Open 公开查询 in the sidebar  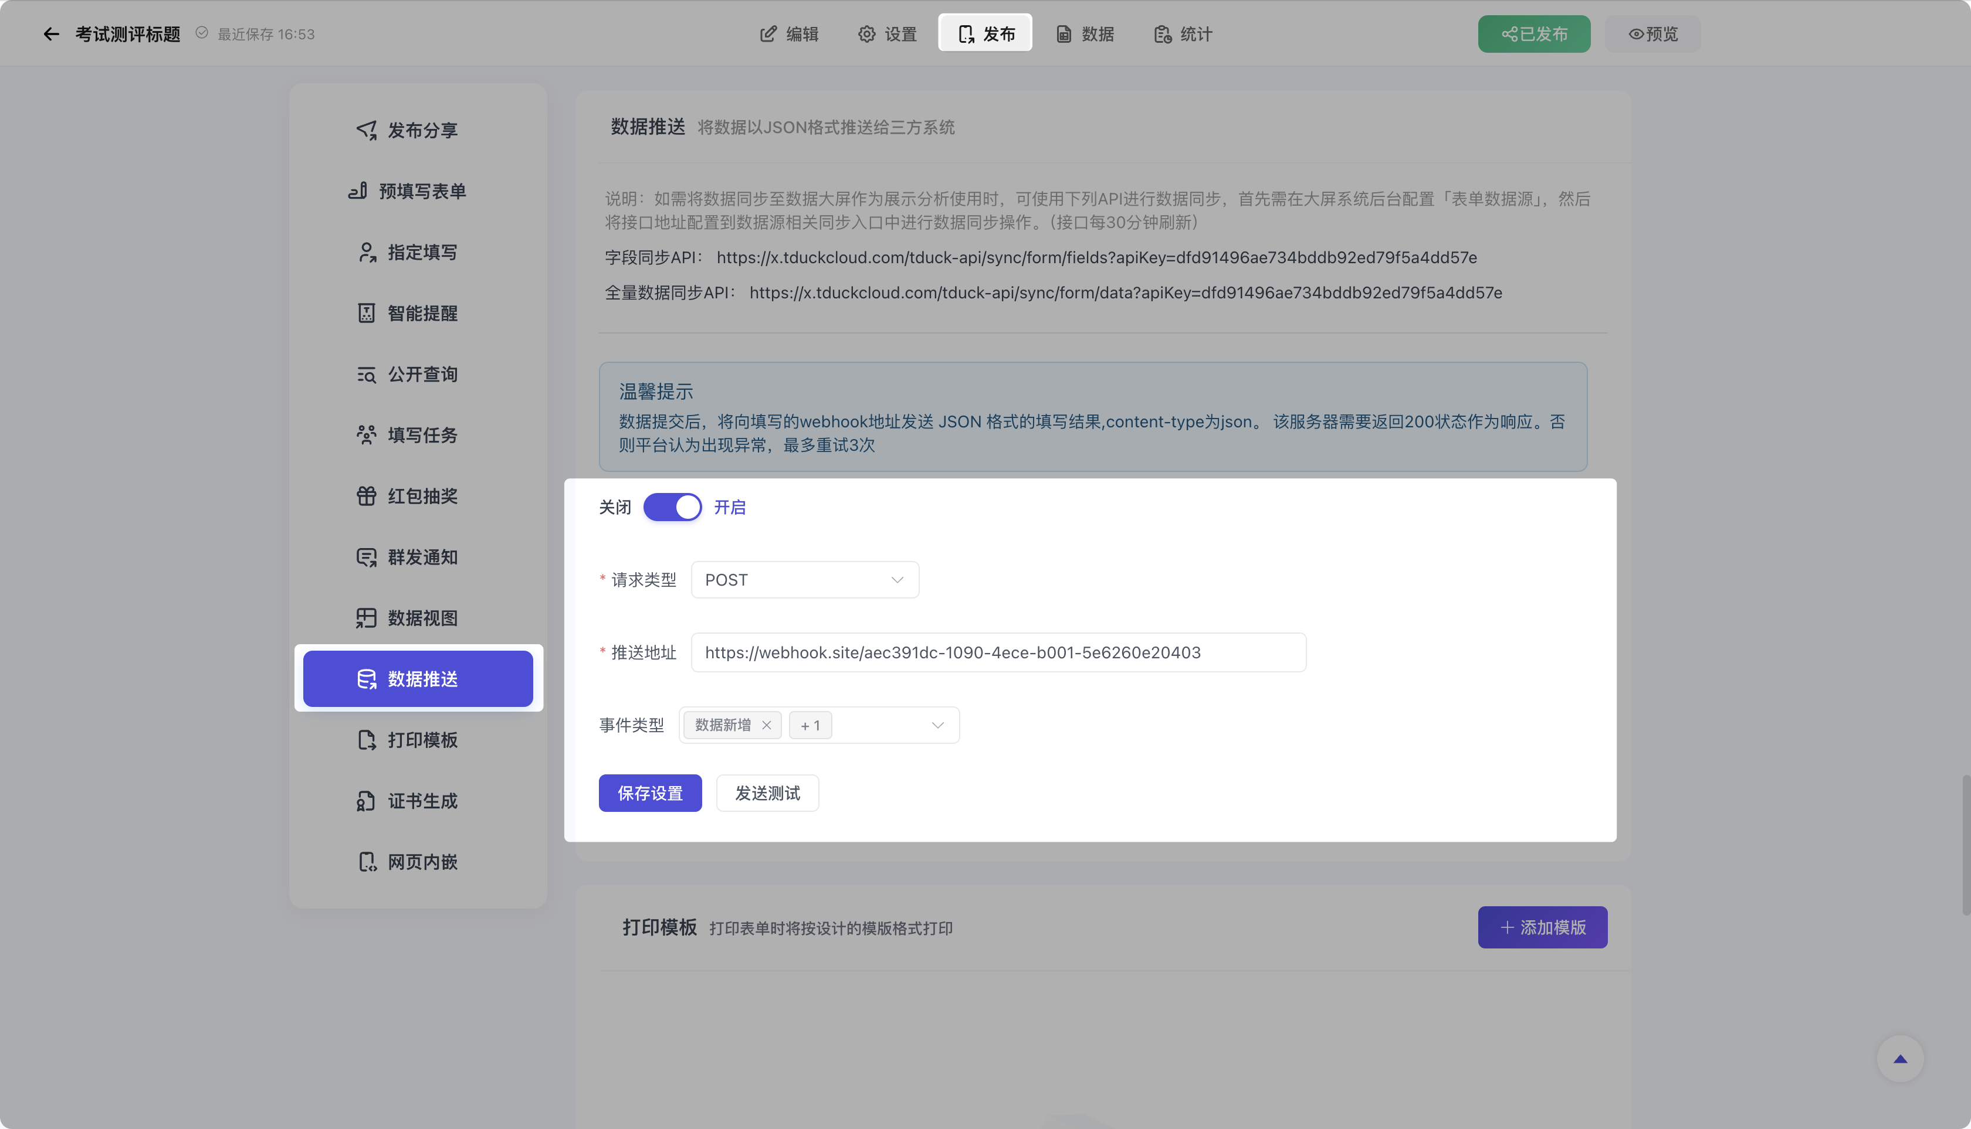(418, 375)
